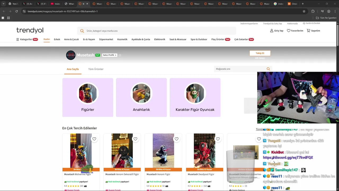This screenshot has height=191, width=339.
Task: Switch to YouTube Invinc browser tab
Action: (x=55, y=4)
